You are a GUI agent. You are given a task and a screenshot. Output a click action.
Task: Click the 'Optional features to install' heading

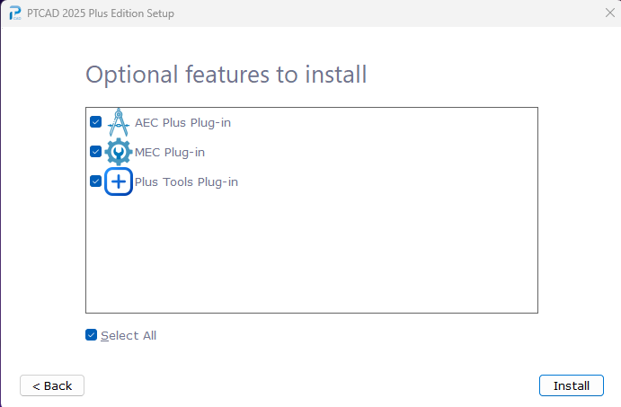point(226,75)
